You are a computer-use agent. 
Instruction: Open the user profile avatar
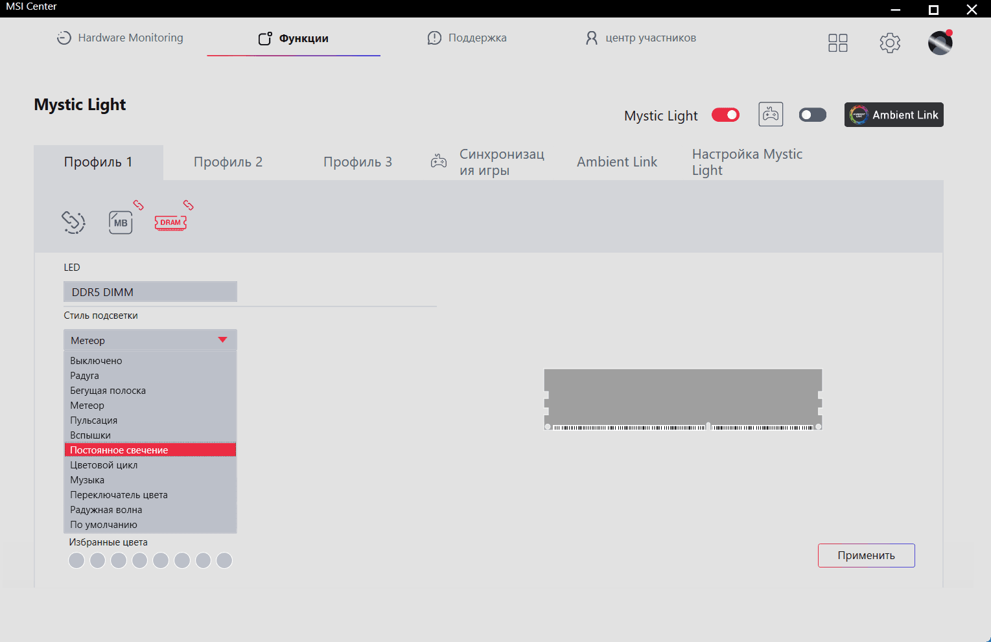click(x=940, y=43)
